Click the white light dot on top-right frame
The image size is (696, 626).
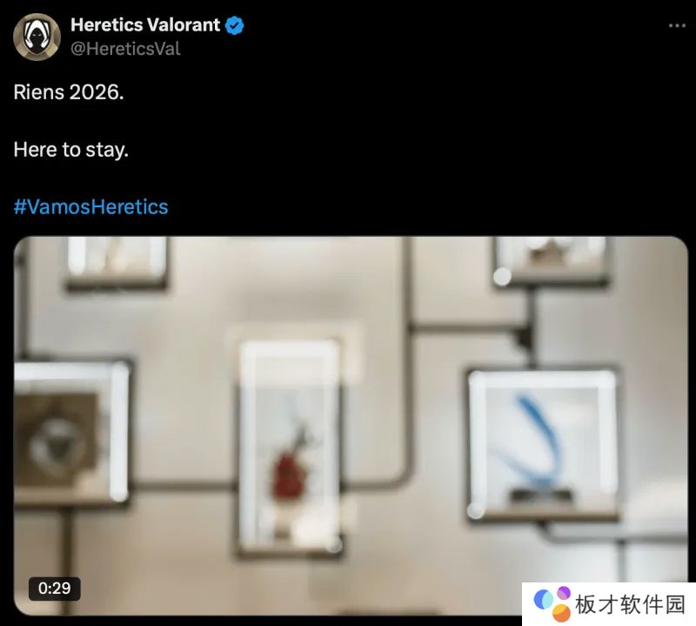503,276
